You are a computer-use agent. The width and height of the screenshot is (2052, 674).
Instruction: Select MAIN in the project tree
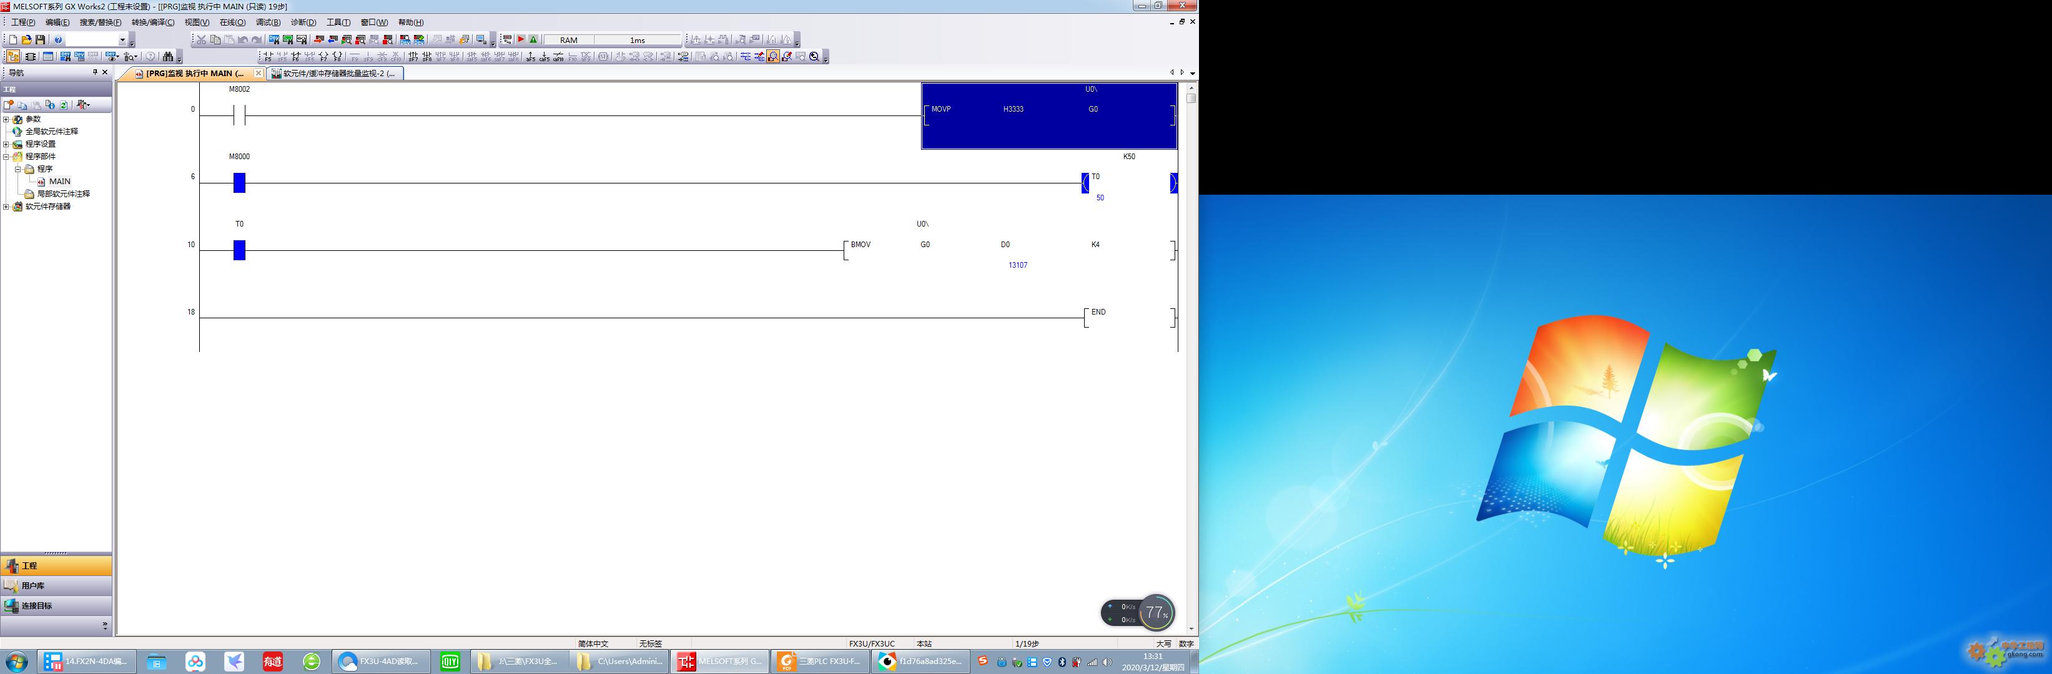click(x=60, y=182)
